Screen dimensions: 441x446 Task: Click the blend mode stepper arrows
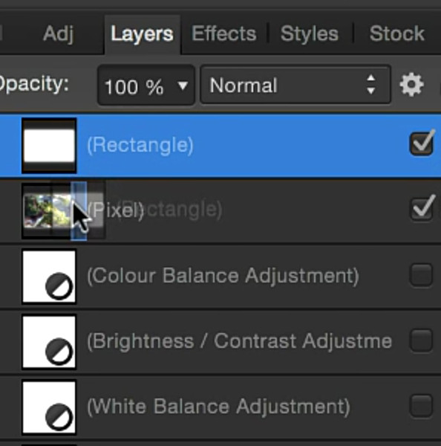pos(371,85)
